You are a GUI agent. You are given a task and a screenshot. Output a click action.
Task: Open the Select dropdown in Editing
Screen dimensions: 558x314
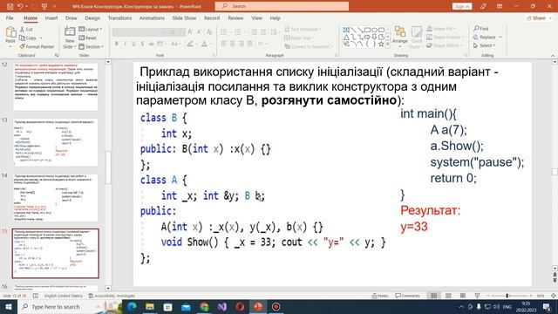pyautogui.click(x=485, y=45)
